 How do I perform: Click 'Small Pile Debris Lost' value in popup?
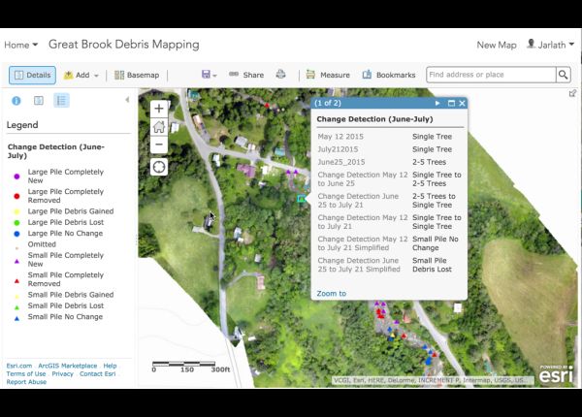click(x=432, y=265)
